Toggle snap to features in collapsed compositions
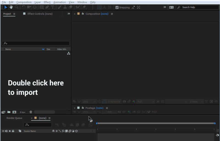 (x=139, y=7)
